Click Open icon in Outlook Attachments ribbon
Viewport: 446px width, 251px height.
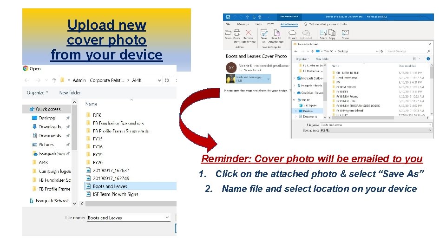pyautogui.click(x=228, y=33)
